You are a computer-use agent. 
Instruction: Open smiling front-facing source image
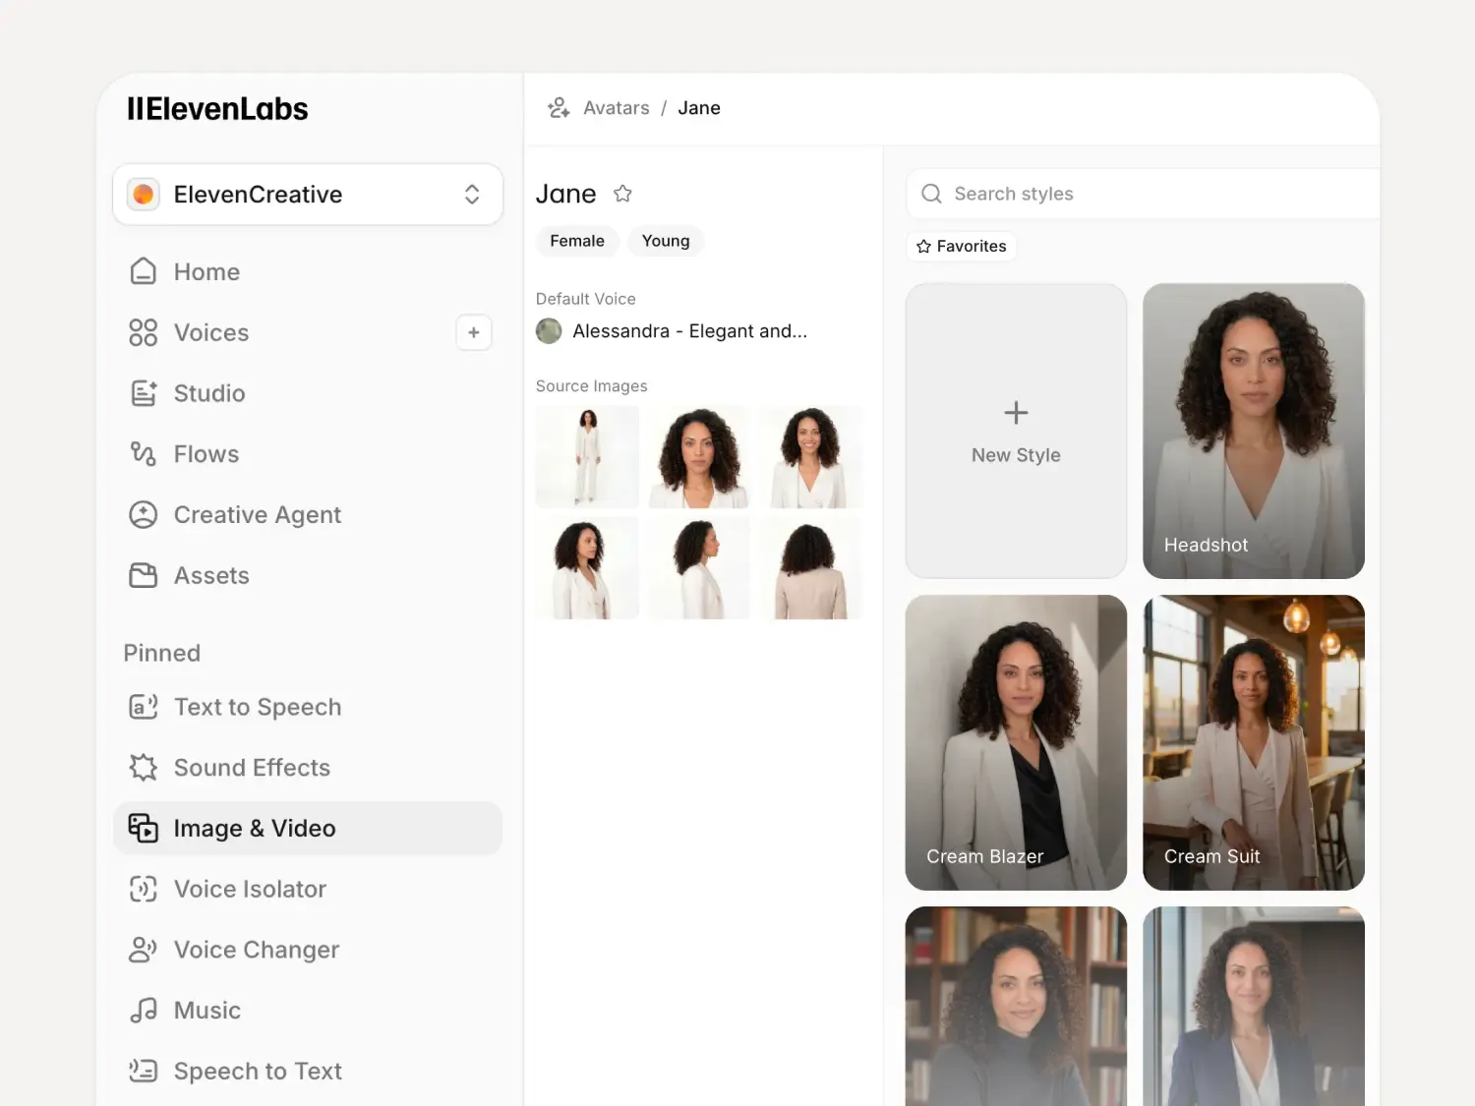click(x=810, y=457)
